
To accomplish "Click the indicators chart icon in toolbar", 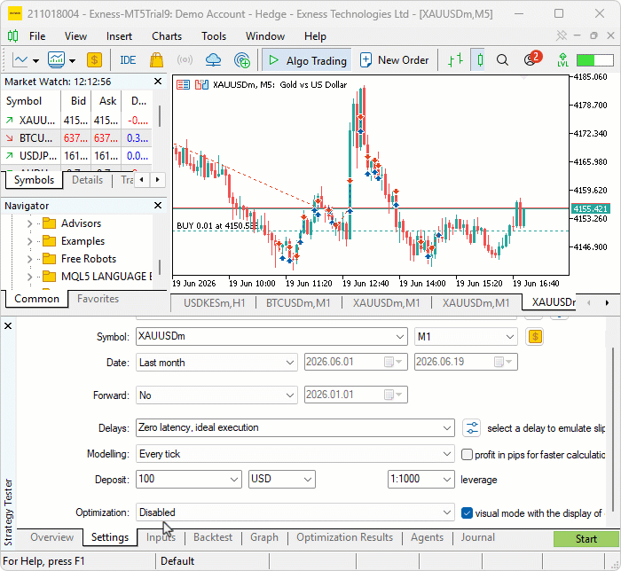I will [x=56, y=60].
